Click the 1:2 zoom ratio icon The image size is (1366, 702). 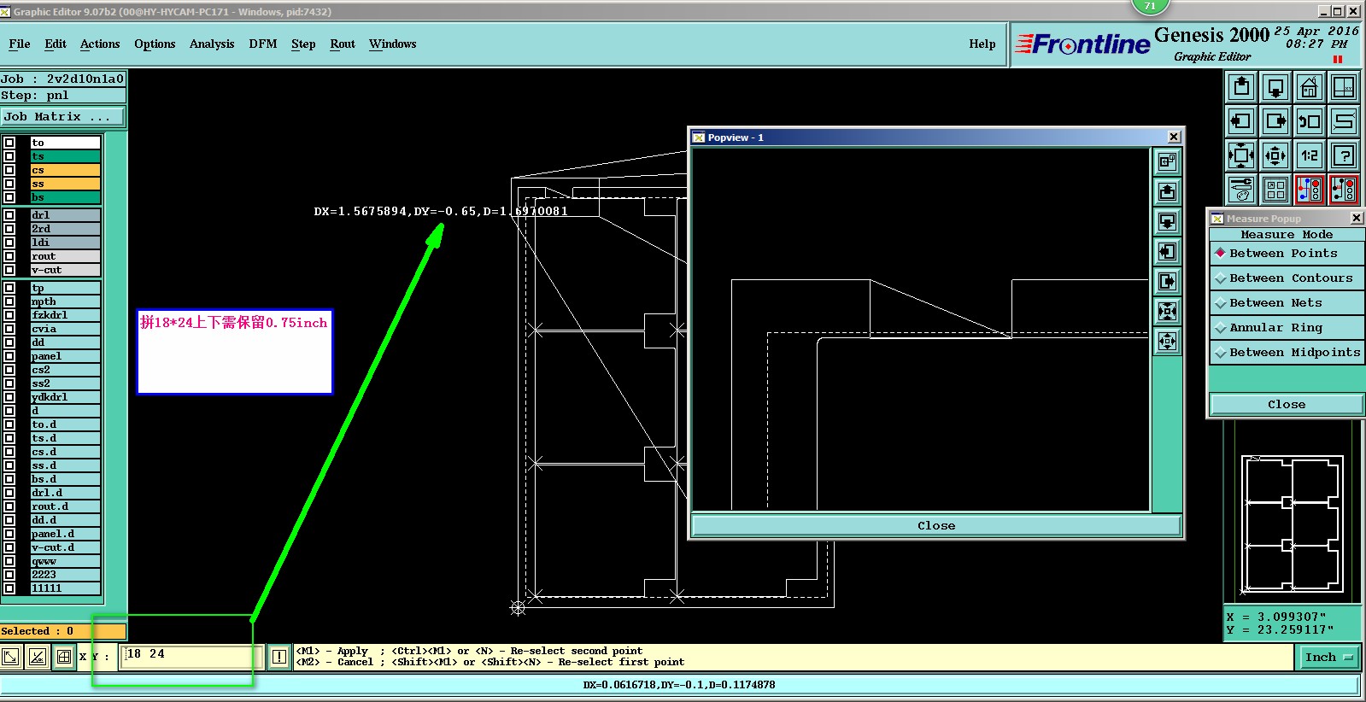1310,155
